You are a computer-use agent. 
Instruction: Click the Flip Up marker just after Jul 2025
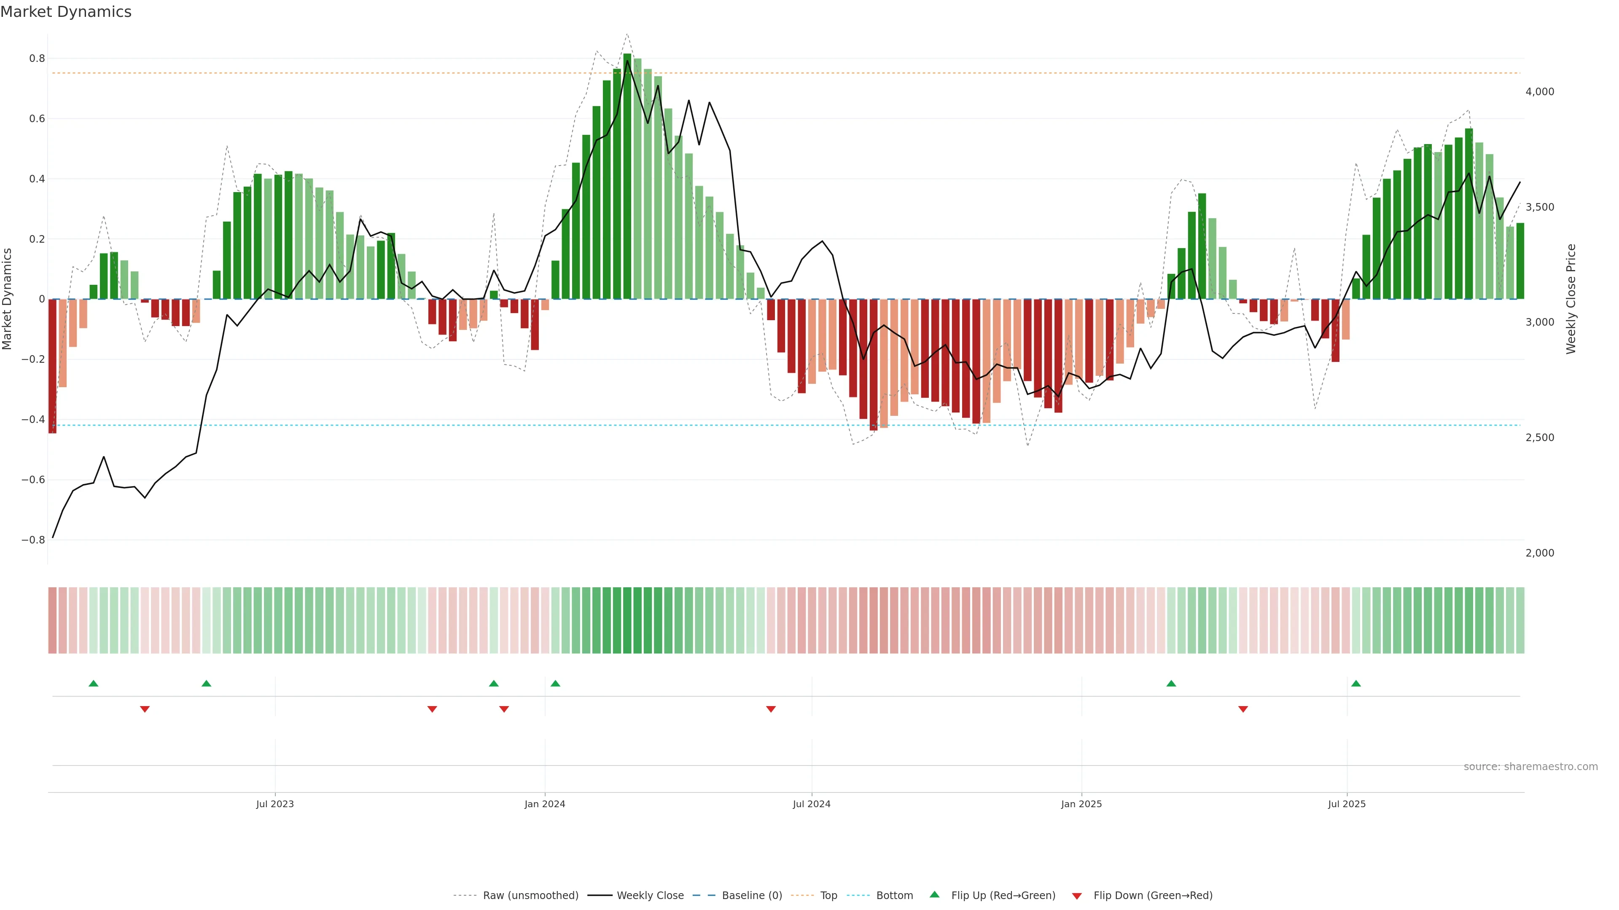(x=1355, y=683)
